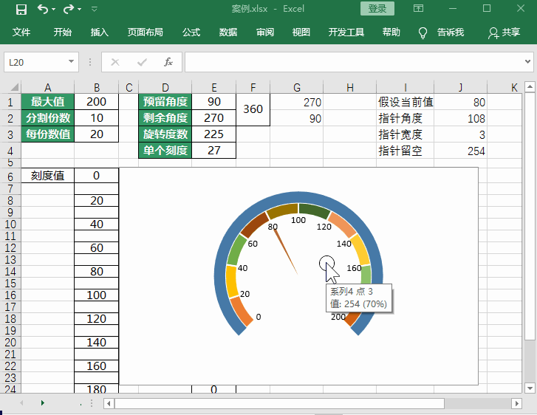Switch to the 插入 ribbon tab
Screen dimensions: 537x415
pos(99,32)
